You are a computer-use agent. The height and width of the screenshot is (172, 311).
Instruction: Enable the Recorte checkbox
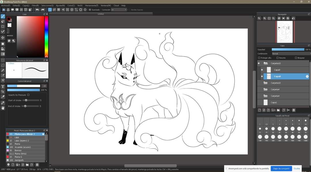[278, 58]
